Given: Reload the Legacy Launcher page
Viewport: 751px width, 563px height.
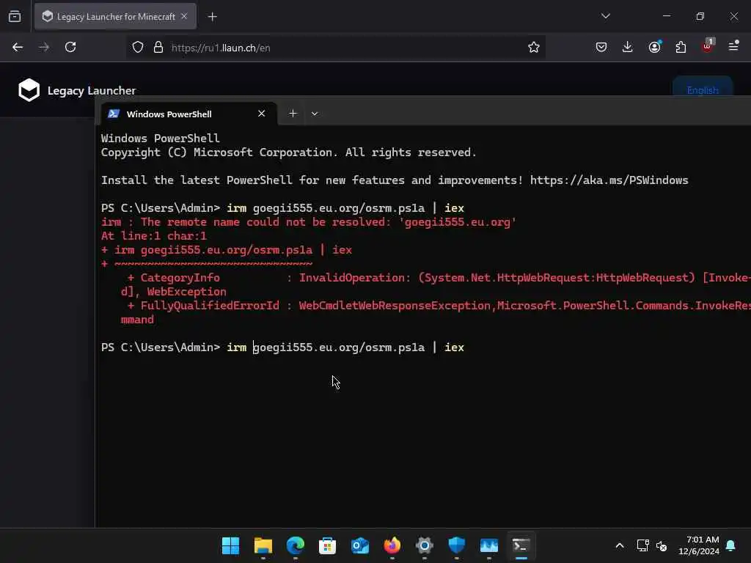Looking at the screenshot, I should pyautogui.click(x=70, y=47).
